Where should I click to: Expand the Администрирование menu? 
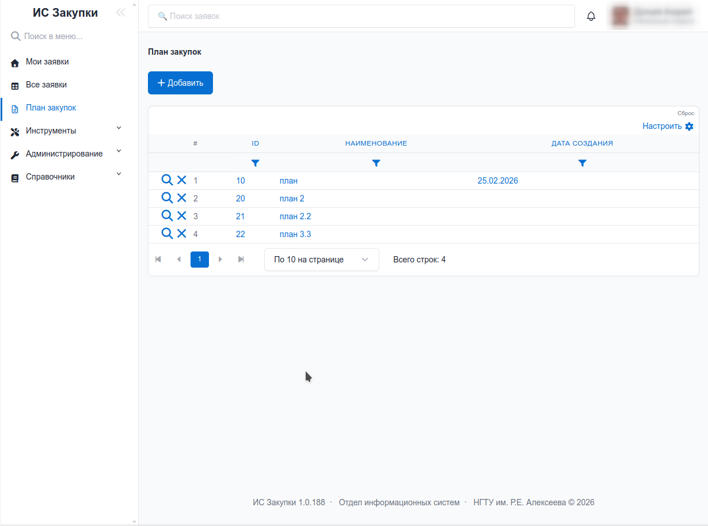69,154
